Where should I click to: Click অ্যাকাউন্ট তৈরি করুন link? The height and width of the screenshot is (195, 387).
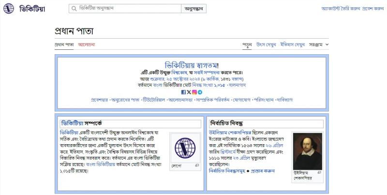(x=341, y=9)
